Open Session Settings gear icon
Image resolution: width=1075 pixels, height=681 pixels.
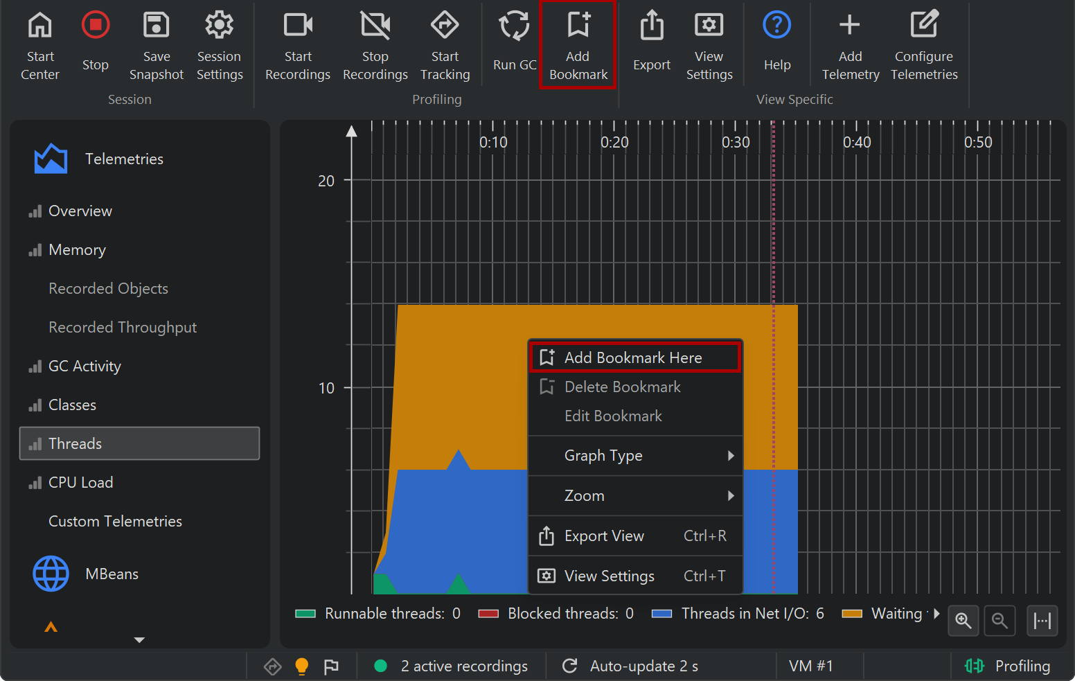(219, 26)
